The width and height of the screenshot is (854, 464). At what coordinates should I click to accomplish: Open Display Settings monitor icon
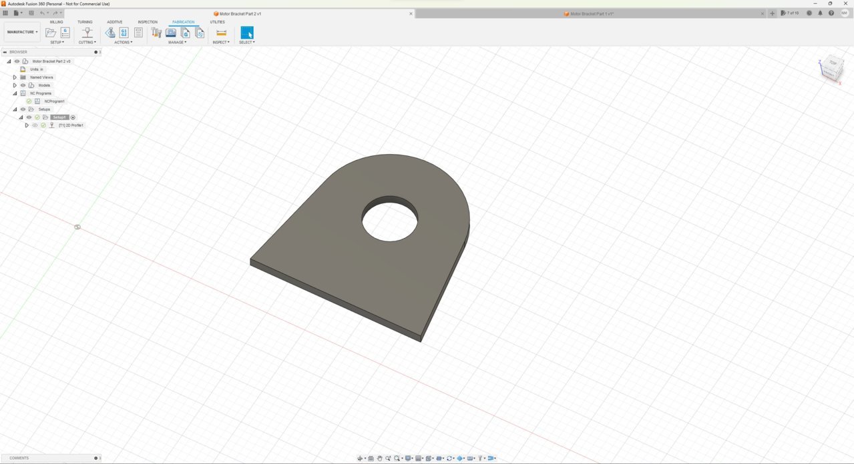tap(408, 458)
